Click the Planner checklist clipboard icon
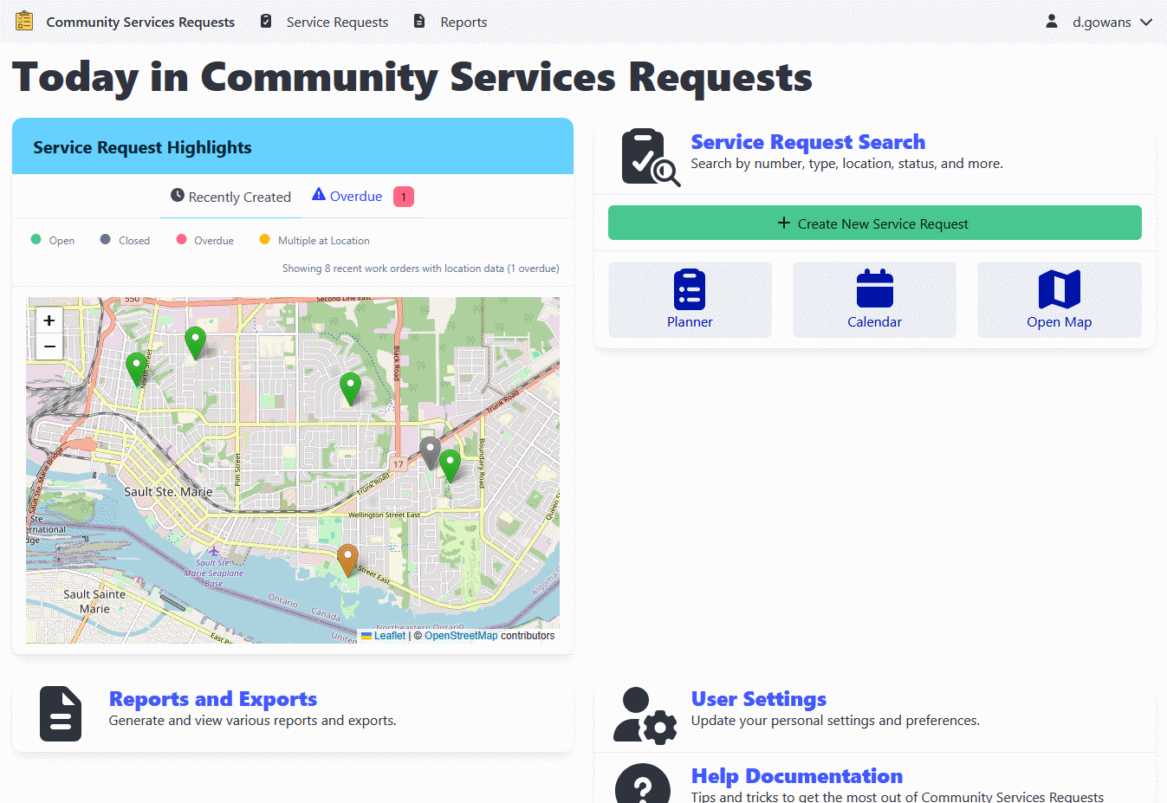Screen dimensions: 1167x803 pyautogui.click(x=690, y=289)
